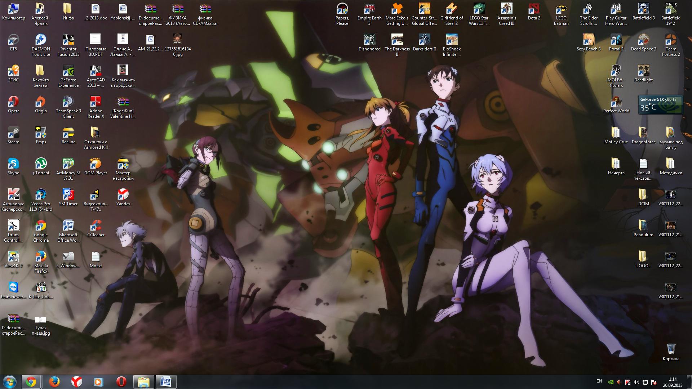This screenshot has height=389, width=692.
Task: Launch the µTorrent desktop icon
Action: click(41, 164)
